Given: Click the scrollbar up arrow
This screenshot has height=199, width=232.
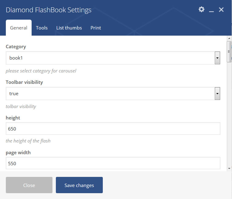Looking at the screenshot, I should tap(229, 38).
